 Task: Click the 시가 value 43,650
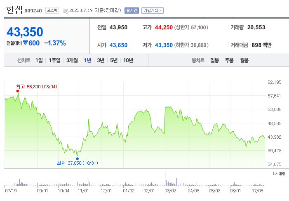[x=118, y=45]
